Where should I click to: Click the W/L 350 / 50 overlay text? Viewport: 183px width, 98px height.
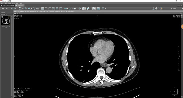coord(177,15)
